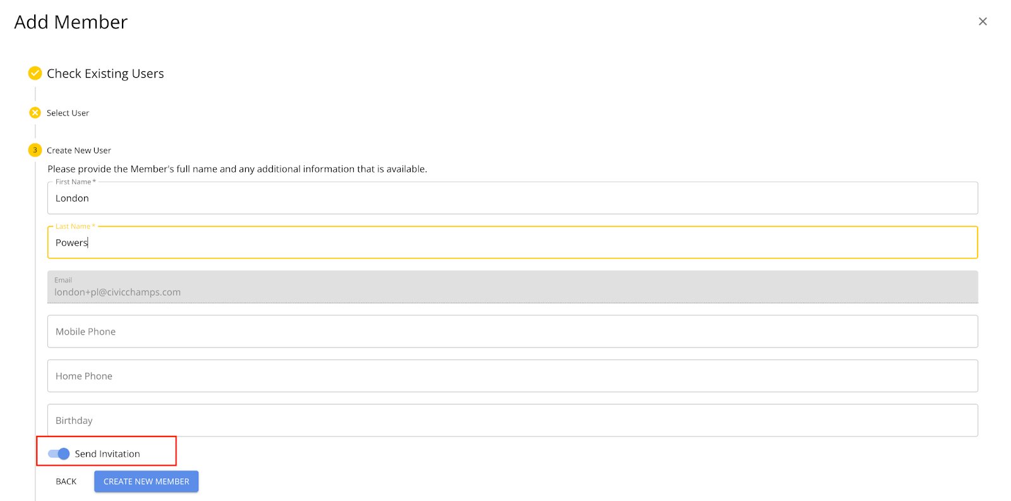Click CREATE NEW MEMBER button

pos(147,481)
